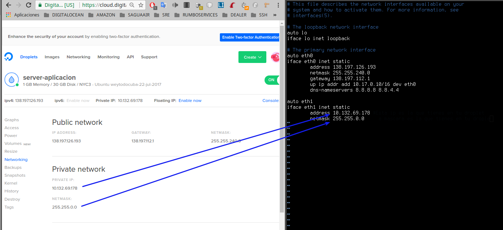Select Resize in droplet sidebar

[x=11, y=151]
